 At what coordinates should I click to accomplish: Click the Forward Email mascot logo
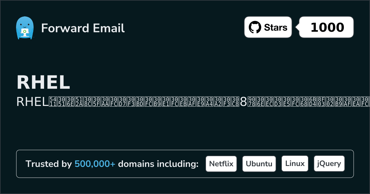tap(24, 28)
